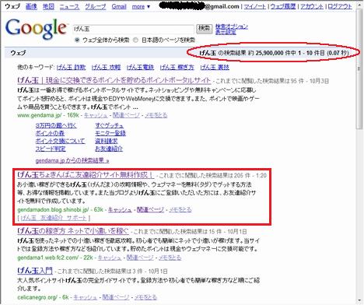Open the げん玉の稼ぎ方 ネットで小遣いを稼ぐ result
The height and width of the screenshot is (305, 364).
pos(73,231)
